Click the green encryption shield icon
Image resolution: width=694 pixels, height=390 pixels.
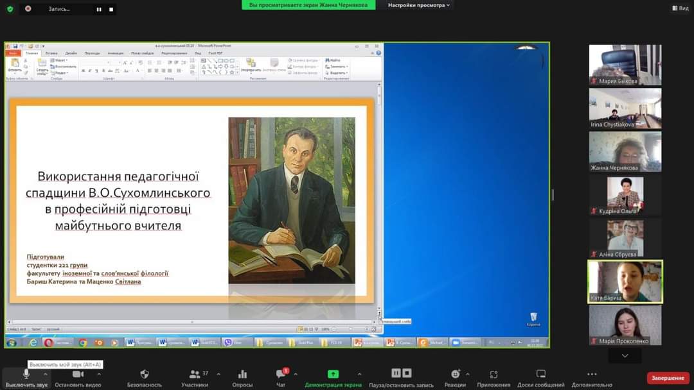[x=10, y=9]
